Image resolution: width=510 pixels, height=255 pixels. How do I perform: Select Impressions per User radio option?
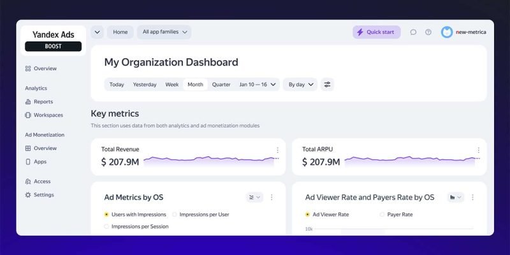coord(175,215)
